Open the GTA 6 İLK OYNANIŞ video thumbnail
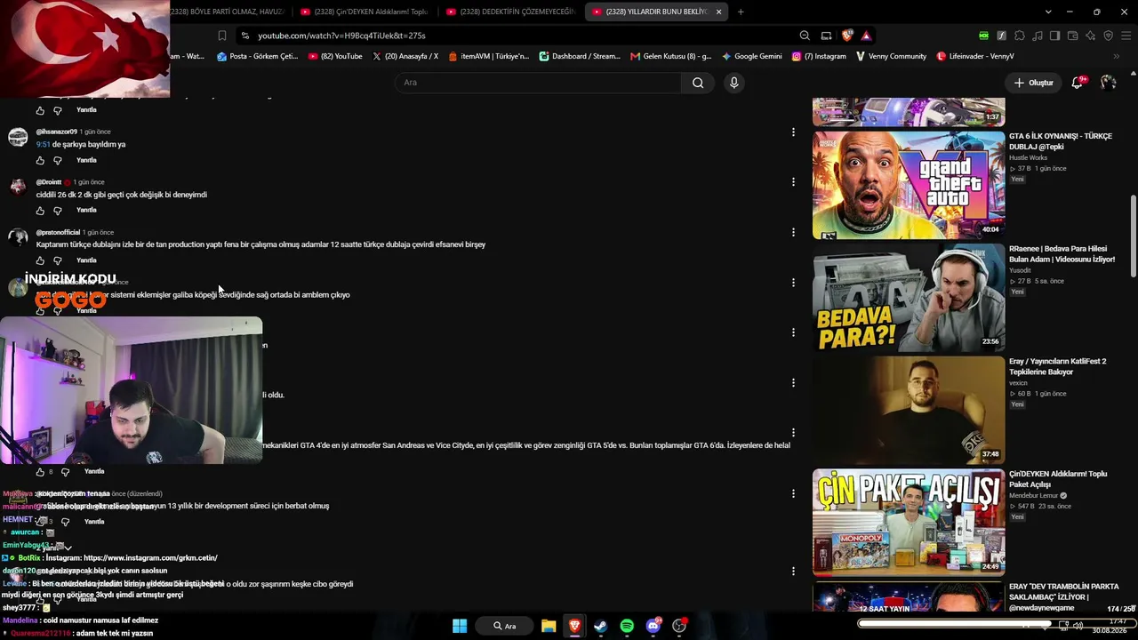Screen dimensions: 1138x640 click(909, 185)
